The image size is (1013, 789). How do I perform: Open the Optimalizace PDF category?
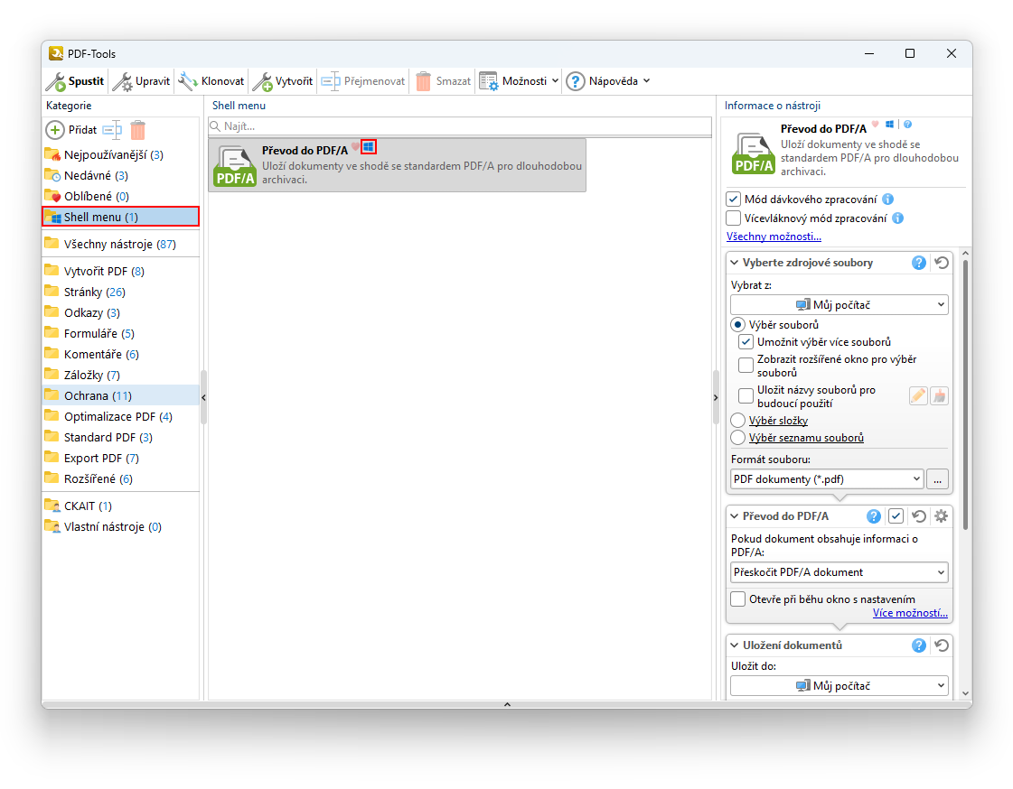point(121,416)
